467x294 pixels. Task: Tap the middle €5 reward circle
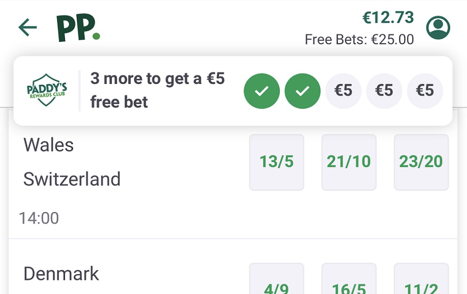click(x=384, y=91)
